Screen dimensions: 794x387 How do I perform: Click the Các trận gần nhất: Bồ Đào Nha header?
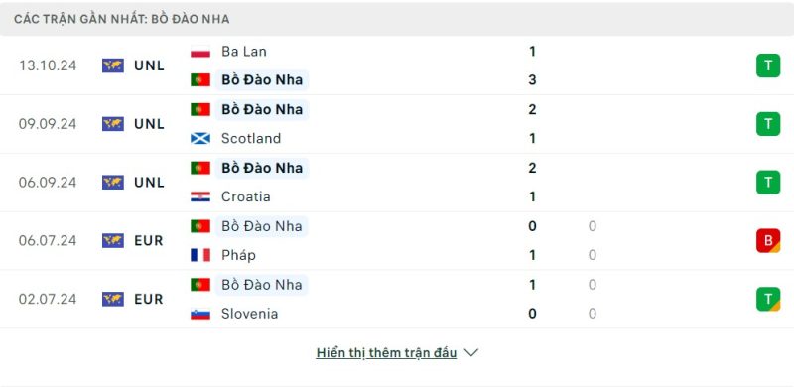[x=121, y=19]
